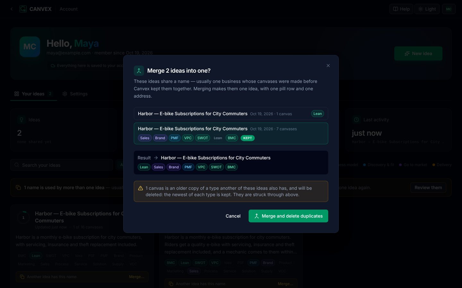Click the sun icon on the Light button
Viewport: 462px width, 288px height.
421,9
